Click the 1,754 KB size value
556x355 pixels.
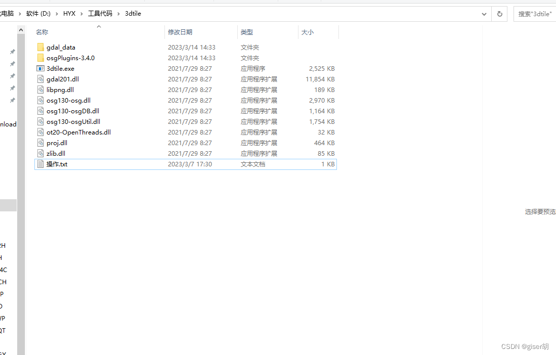[x=322, y=121]
